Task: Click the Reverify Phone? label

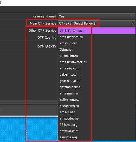Action: (x=44, y=16)
